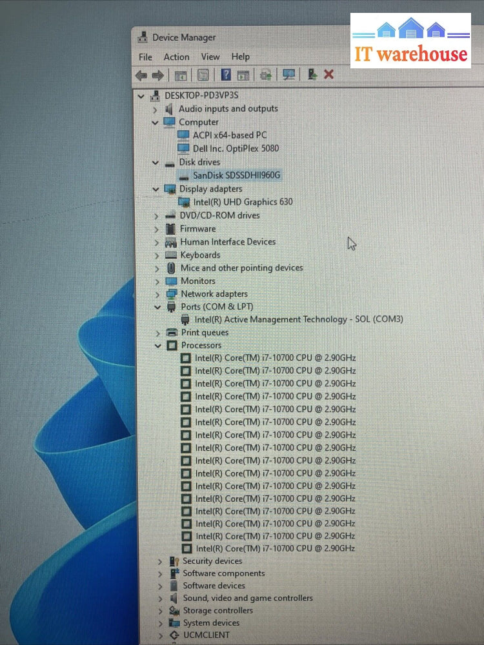The image size is (484, 645).
Task: Open the View menu
Action: click(x=210, y=57)
